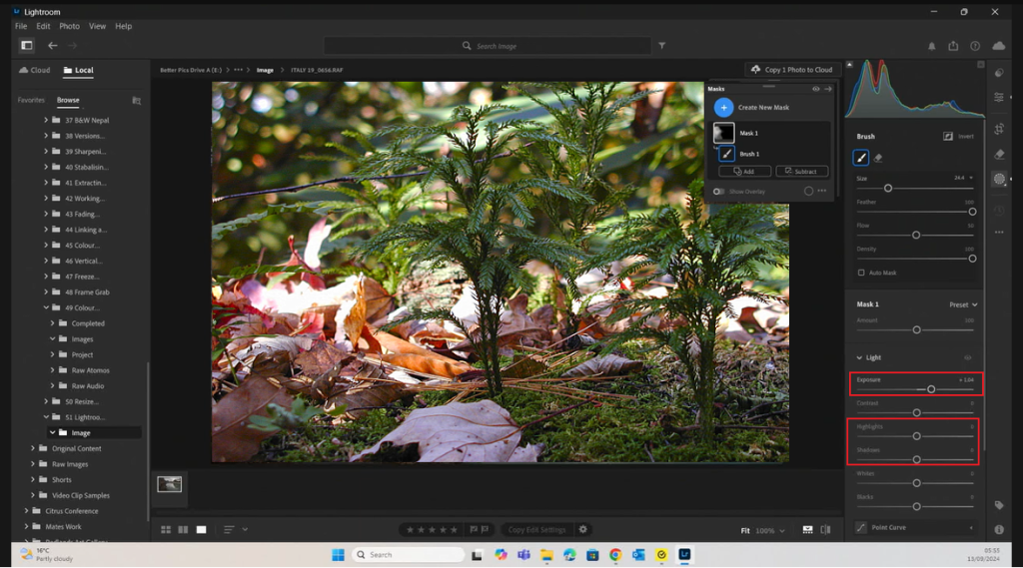1023x568 pixels.
Task: Select the brush eraser icon
Action: click(878, 158)
